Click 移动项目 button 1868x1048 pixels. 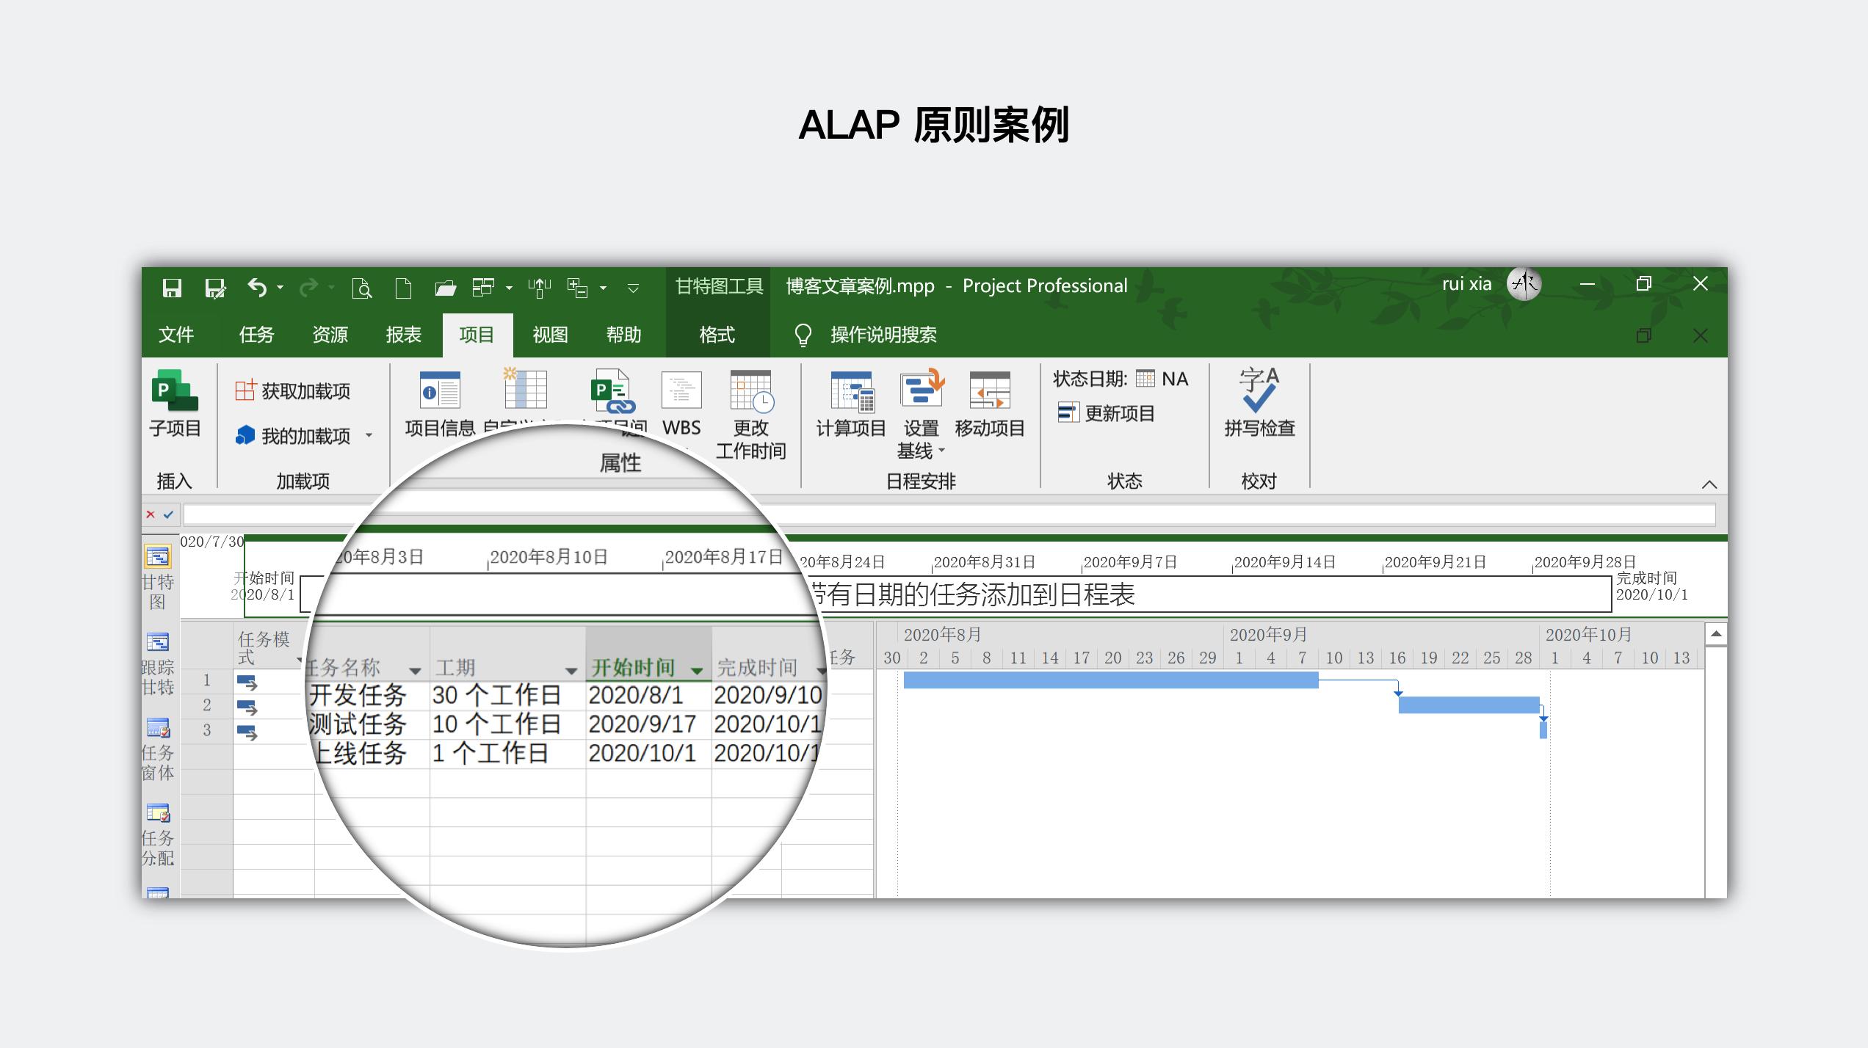pos(990,404)
